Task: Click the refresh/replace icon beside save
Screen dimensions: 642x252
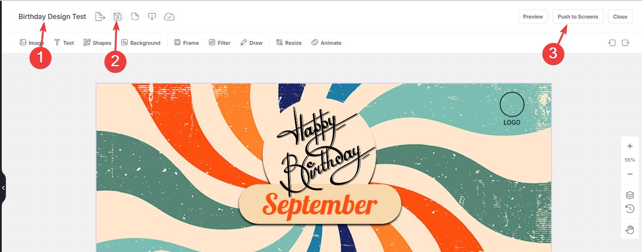Action: click(135, 17)
